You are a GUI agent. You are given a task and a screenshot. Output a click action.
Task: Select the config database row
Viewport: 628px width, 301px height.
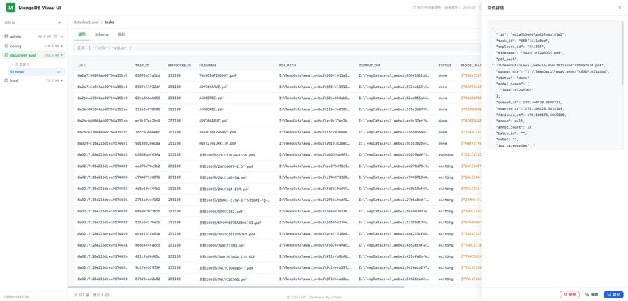pos(33,46)
